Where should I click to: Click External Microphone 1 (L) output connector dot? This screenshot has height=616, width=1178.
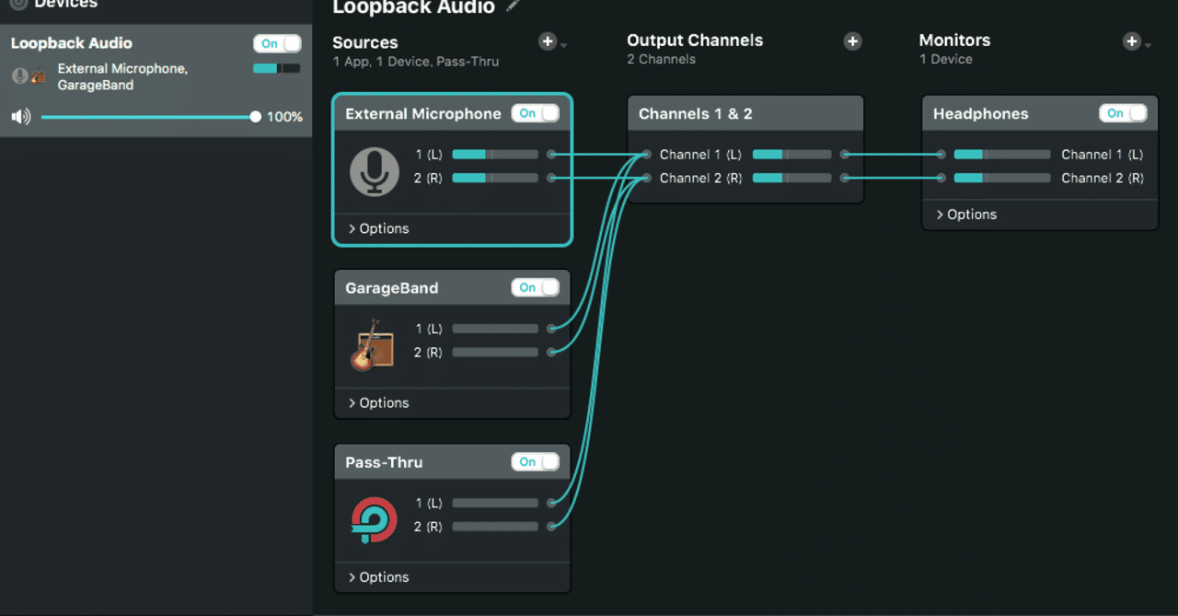(551, 155)
